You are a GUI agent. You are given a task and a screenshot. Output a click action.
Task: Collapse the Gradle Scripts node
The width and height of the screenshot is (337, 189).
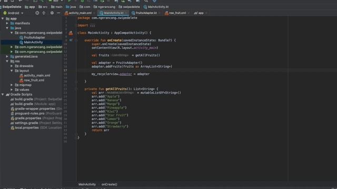coord(3,94)
